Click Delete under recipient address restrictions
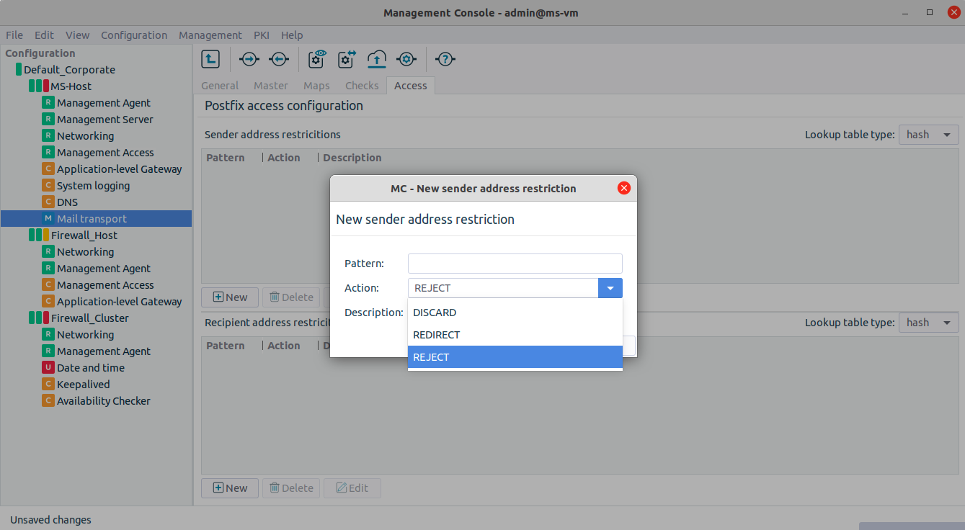965x530 pixels. pos(291,488)
